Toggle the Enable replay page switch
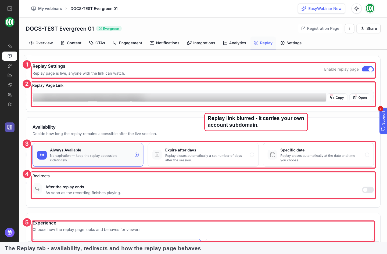The width and height of the screenshot is (387, 254). [x=368, y=69]
